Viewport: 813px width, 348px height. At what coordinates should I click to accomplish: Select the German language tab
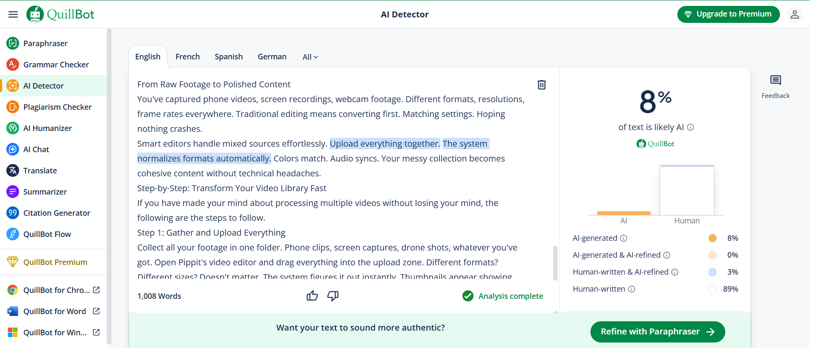coord(272,57)
